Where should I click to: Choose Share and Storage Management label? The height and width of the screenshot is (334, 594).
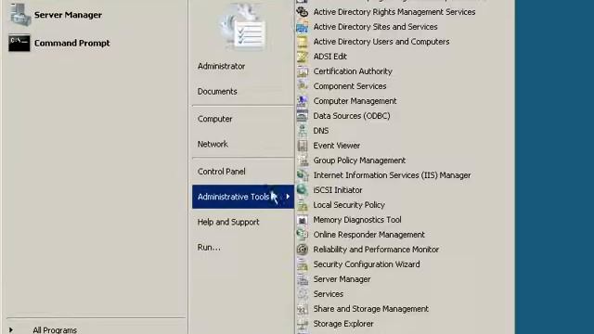pyautogui.click(x=370, y=309)
